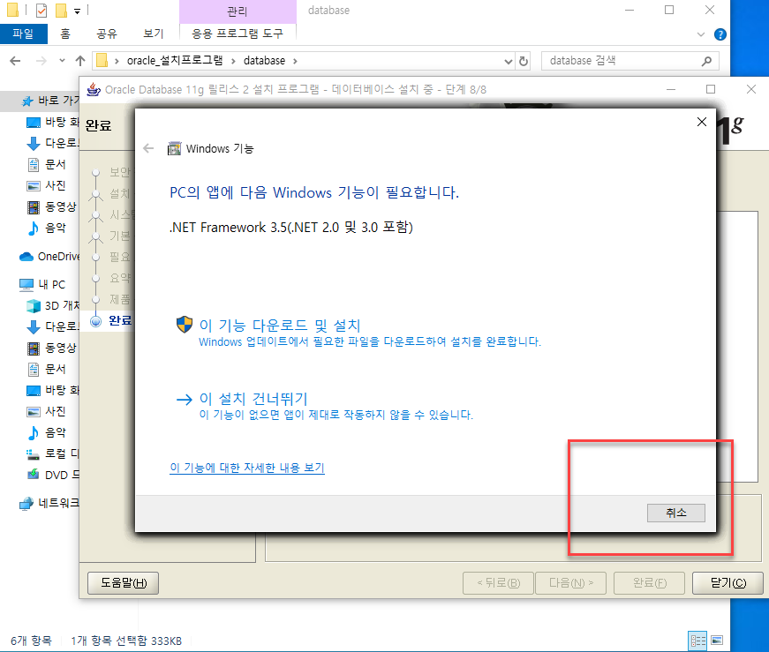The height and width of the screenshot is (652, 769).
Task: Click the 내 PC computer icon in the navigation pane
Action: coord(26,284)
